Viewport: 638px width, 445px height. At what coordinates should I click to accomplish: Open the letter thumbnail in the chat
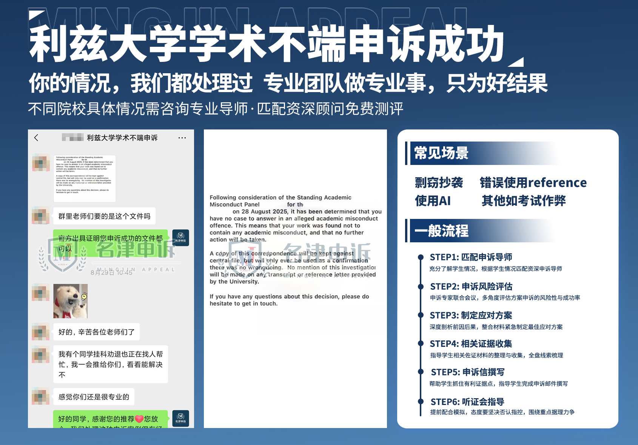85,178
